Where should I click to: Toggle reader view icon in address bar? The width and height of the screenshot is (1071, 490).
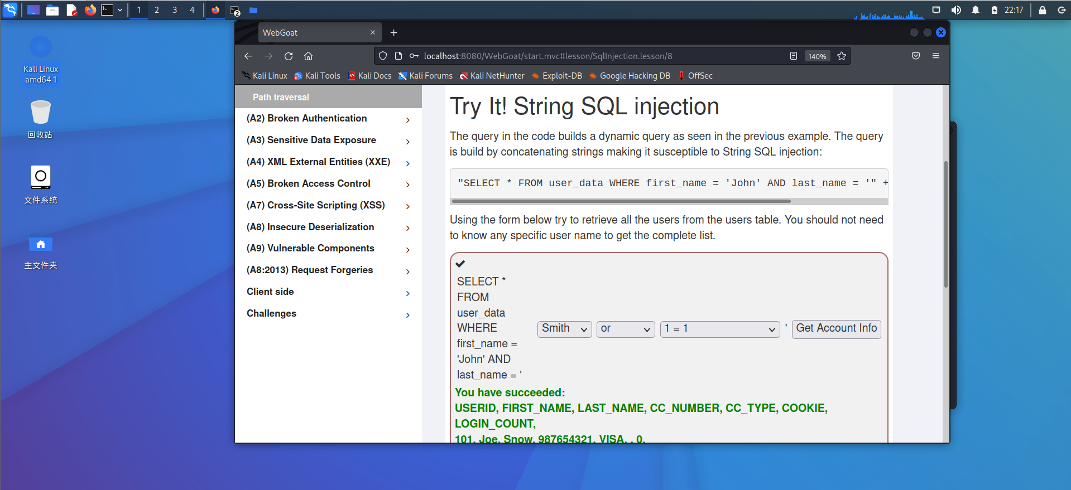tap(793, 56)
